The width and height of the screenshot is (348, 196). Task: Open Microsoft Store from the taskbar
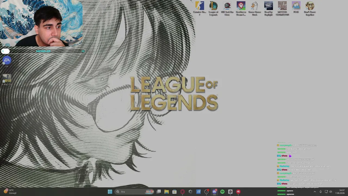click(x=175, y=192)
